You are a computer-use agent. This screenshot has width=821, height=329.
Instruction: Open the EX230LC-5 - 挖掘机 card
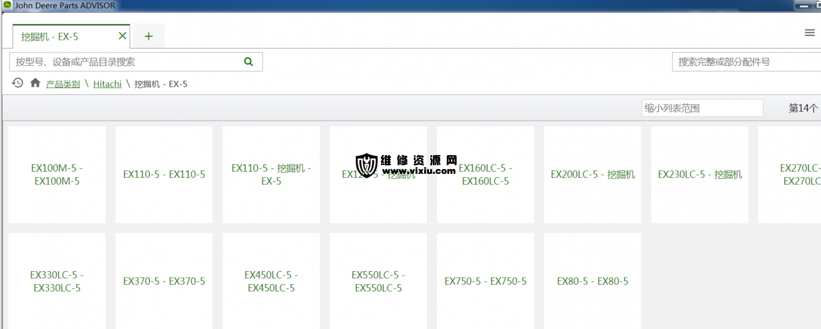[699, 175]
